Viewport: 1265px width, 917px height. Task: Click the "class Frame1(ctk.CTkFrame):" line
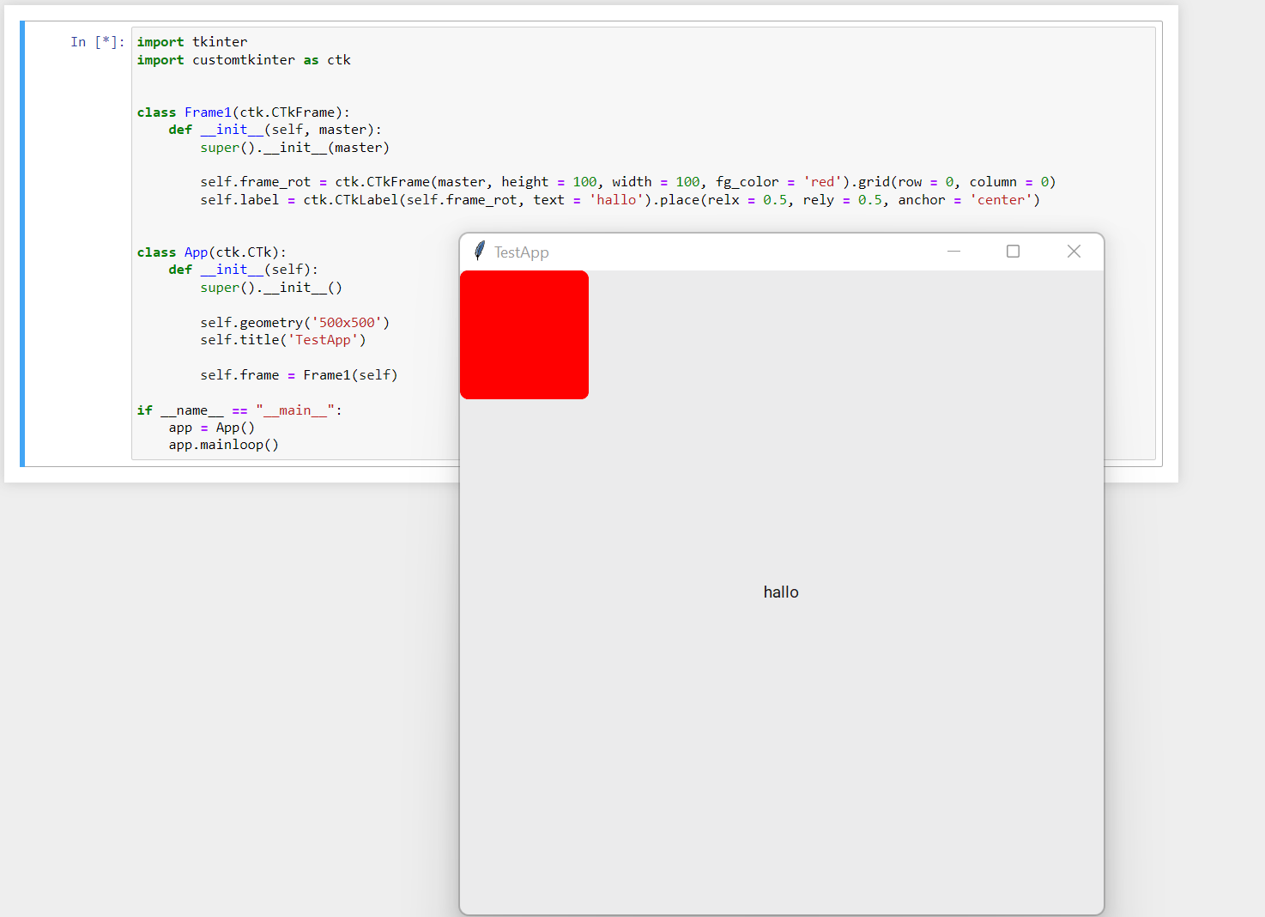click(x=244, y=112)
